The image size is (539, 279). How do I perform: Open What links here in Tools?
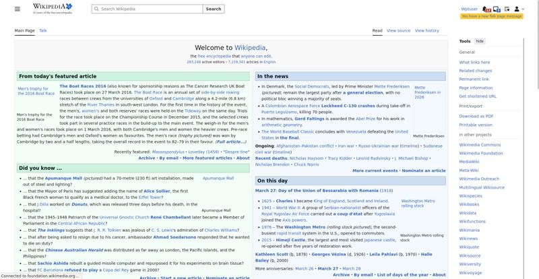click(474, 63)
